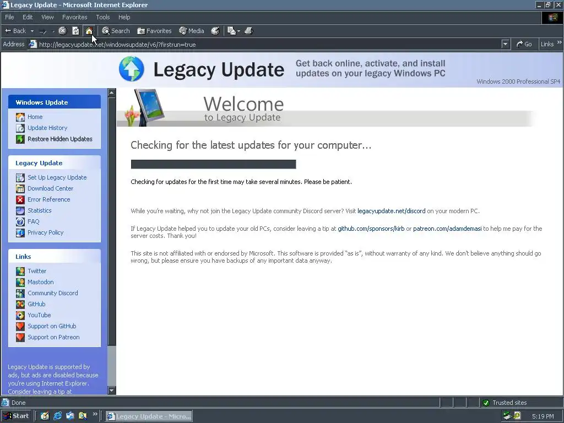Go to the browser home page icon
Screen dimensions: 564x423
(x=89, y=31)
